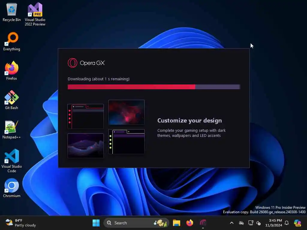Select the Visual Studio Code shortcut

[x=12, y=161]
